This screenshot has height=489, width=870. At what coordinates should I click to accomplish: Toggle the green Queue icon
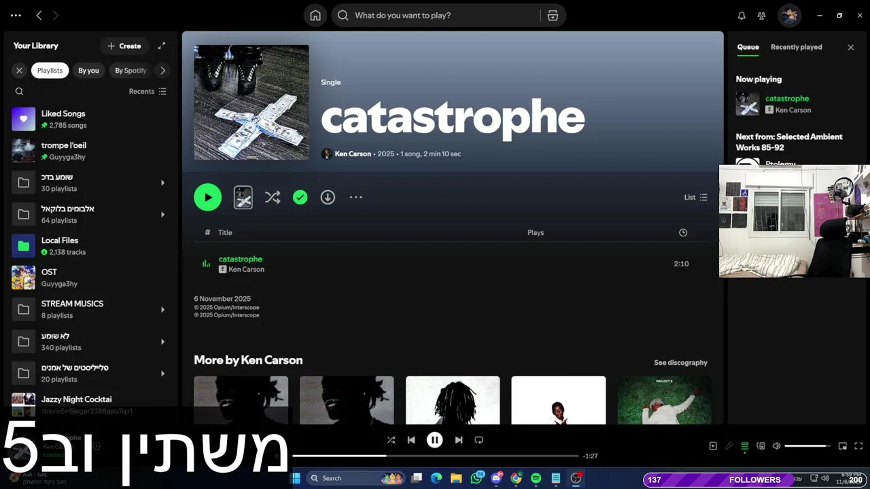tap(745, 446)
